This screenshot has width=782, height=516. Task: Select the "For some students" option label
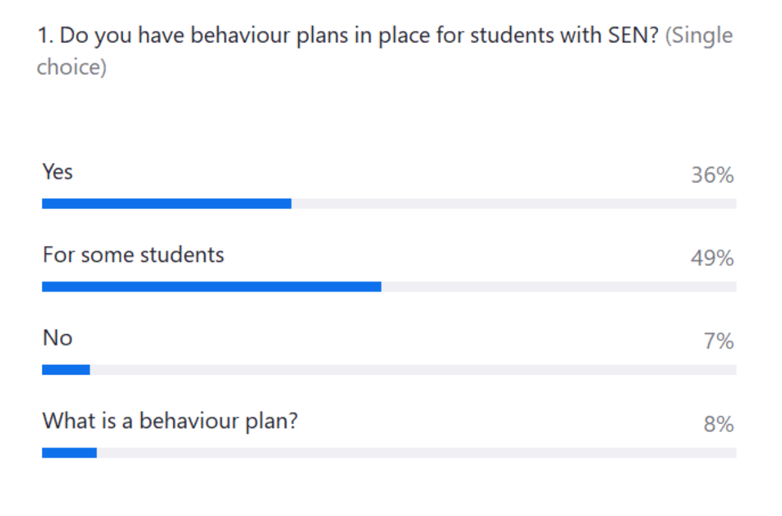[x=133, y=255]
